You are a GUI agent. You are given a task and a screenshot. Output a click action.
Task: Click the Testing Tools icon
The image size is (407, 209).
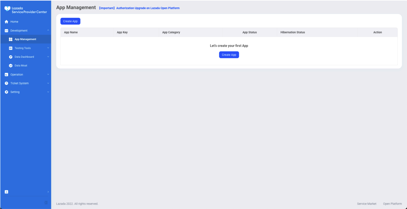tap(11, 48)
